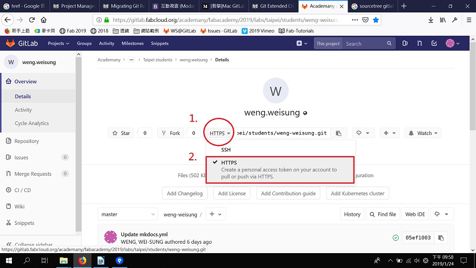This screenshot has height=268, width=476.
Task: Open the Projects menu in navbar
Action: pos(59,44)
